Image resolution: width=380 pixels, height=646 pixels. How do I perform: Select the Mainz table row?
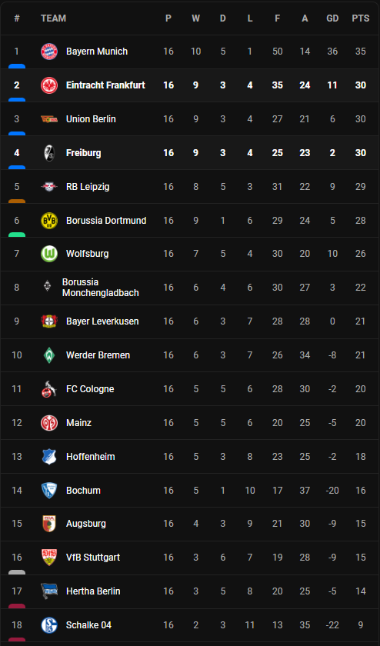(x=190, y=423)
